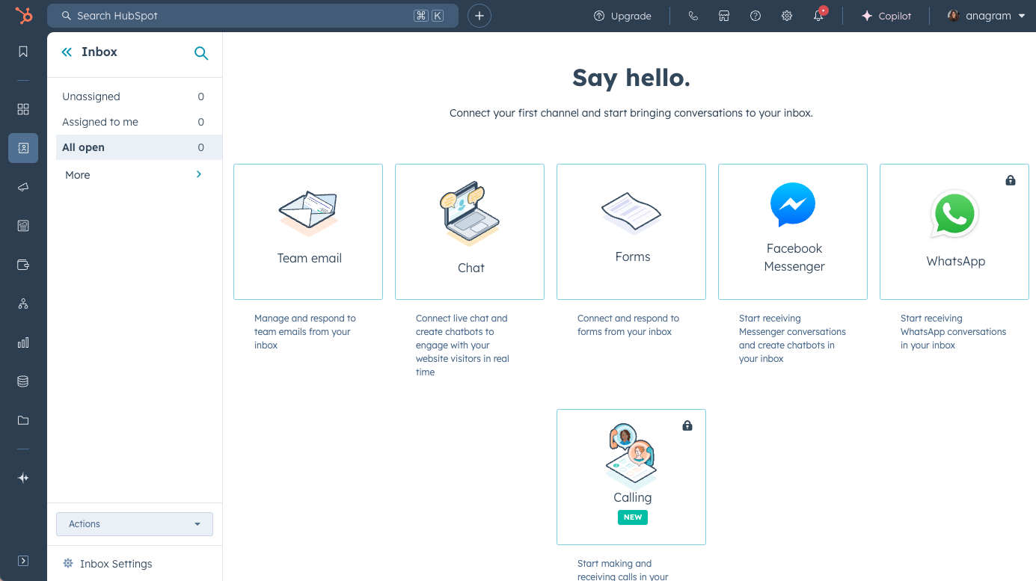The image size is (1036, 581).
Task: Open the Data Management database icon
Action: pos(23,381)
